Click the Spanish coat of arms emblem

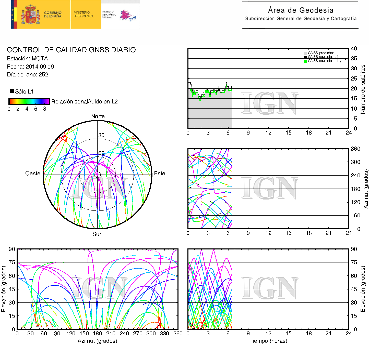pyautogui.click(x=31, y=15)
